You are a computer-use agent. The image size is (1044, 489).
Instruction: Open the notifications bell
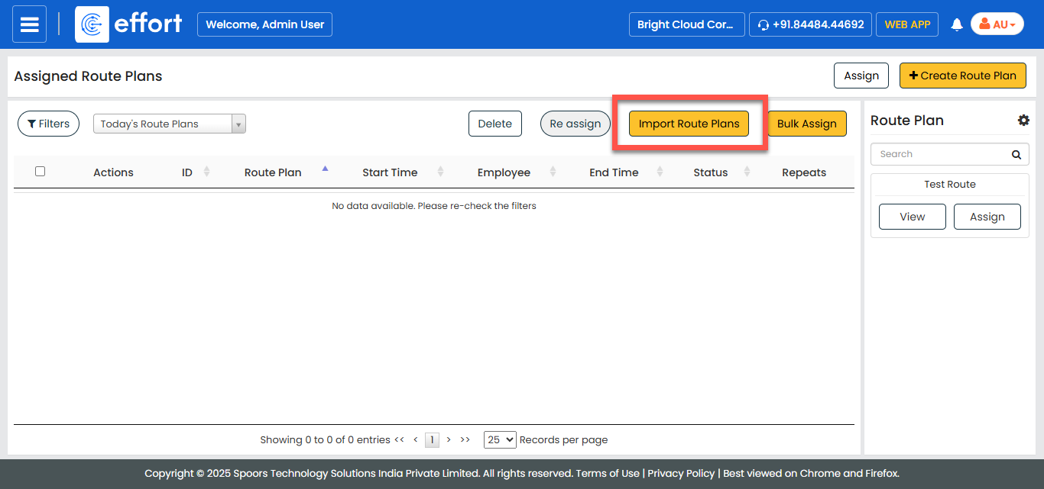(956, 25)
